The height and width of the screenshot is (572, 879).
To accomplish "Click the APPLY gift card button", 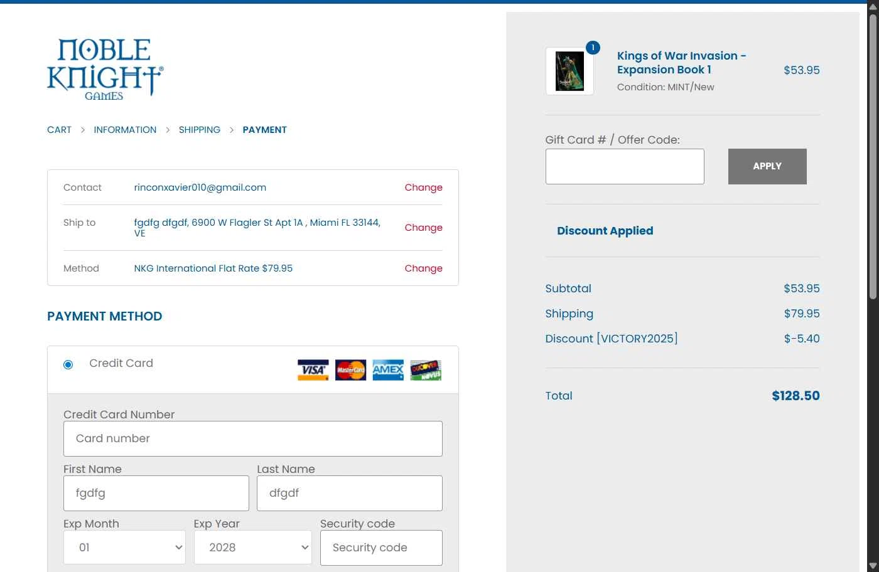I will click(x=767, y=166).
